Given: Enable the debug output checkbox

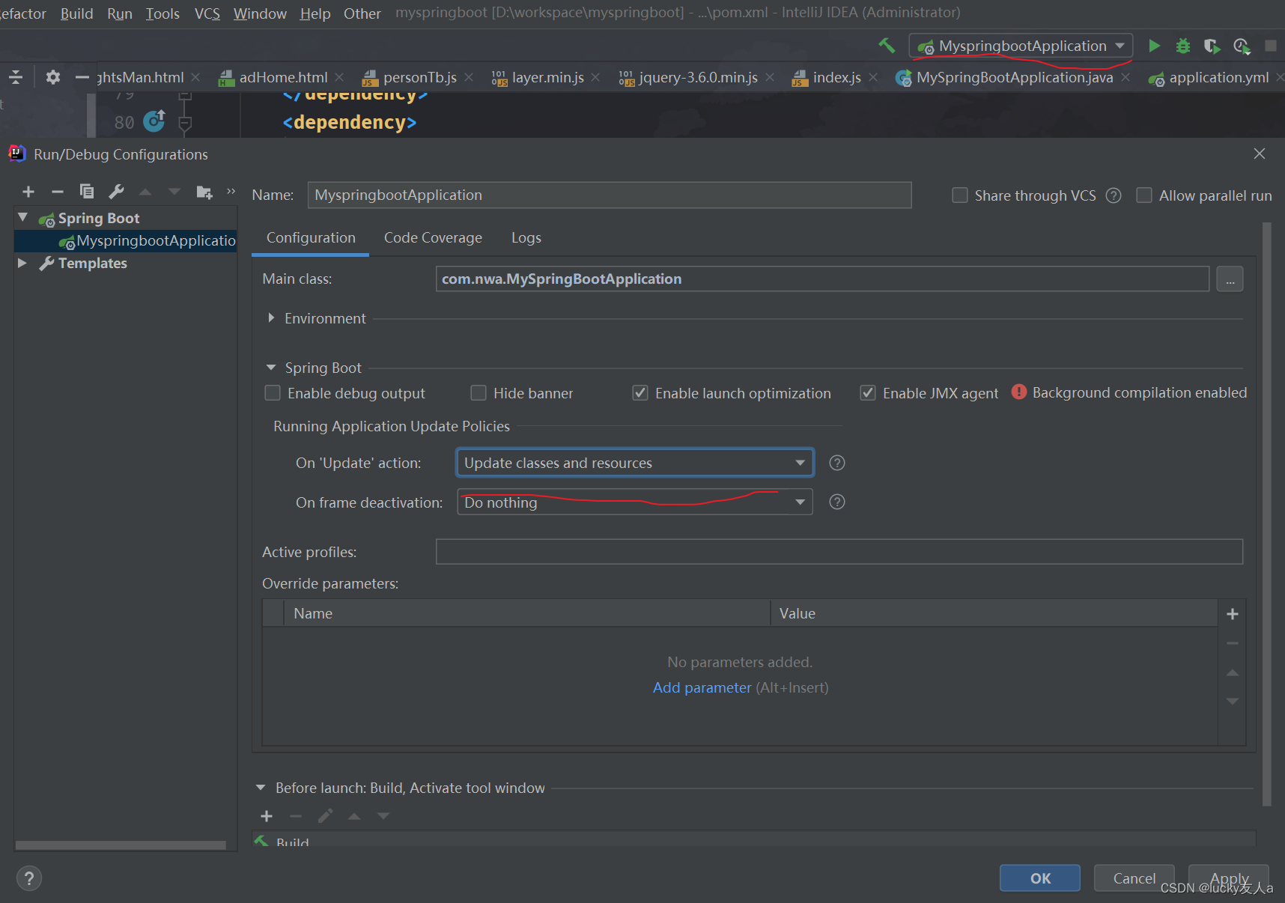Looking at the screenshot, I should 273,393.
